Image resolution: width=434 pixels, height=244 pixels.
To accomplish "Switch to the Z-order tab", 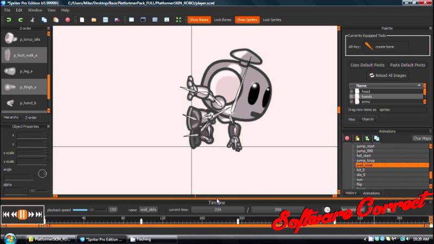I will point(31,118).
